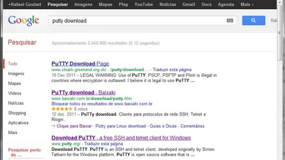The width and height of the screenshot is (285, 160).
Task: Click Bloquear todos os resultados de www.baixaki.com.br
Action: 102,104
